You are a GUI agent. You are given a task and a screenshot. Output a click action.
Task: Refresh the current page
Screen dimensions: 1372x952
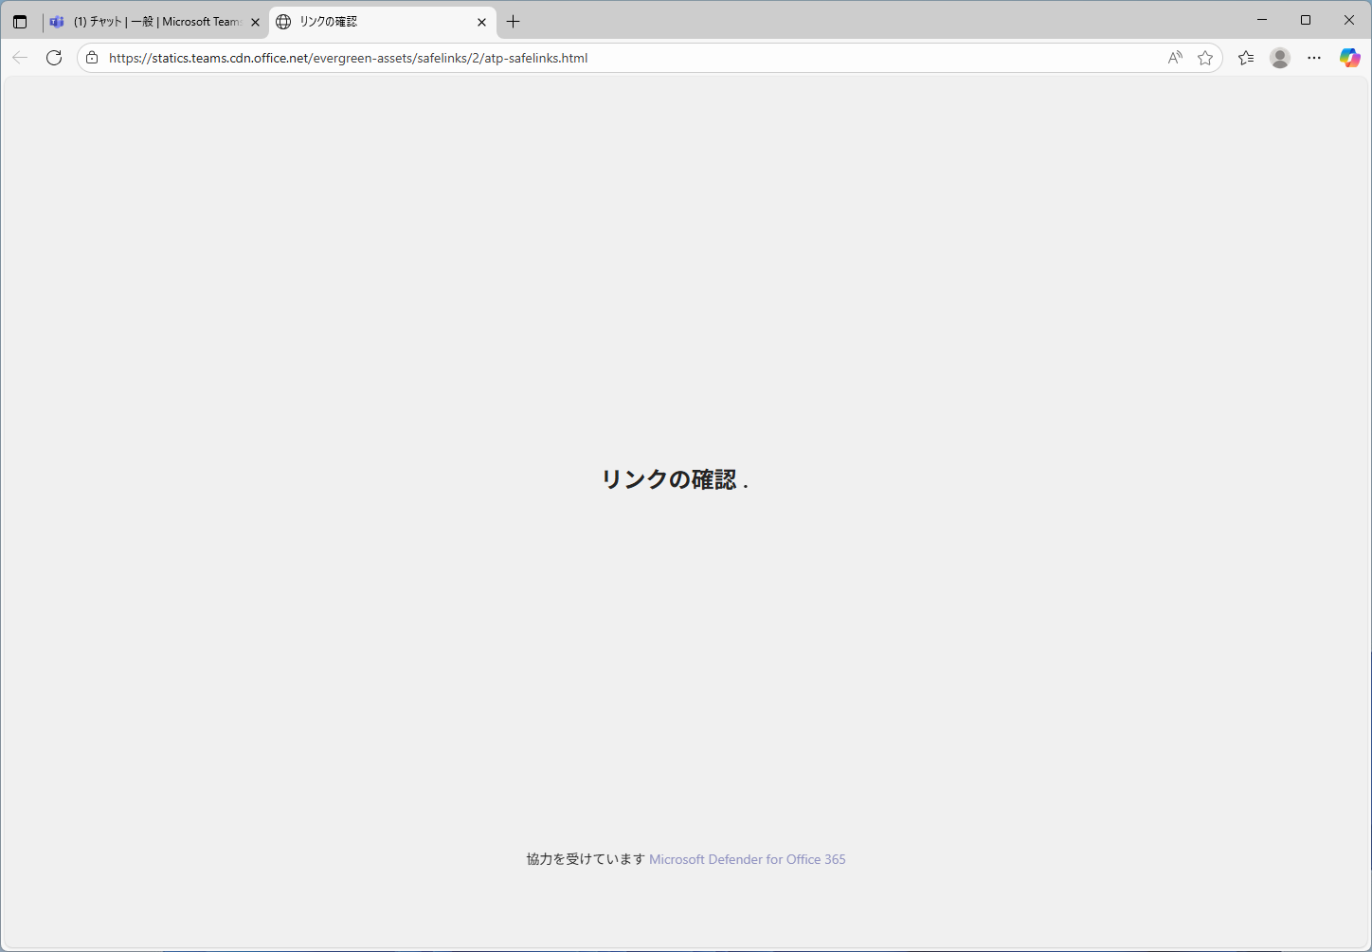coord(54,58)
